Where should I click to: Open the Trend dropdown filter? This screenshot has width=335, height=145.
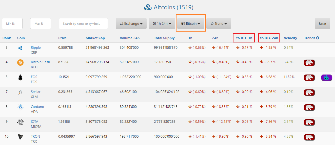pyautogui.click(x=219, y=23)
